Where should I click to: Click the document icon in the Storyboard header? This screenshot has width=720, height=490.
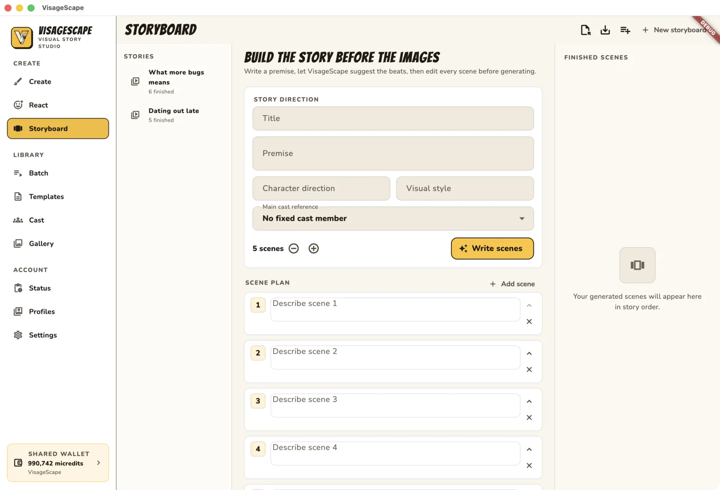click(x=585, y=30)
